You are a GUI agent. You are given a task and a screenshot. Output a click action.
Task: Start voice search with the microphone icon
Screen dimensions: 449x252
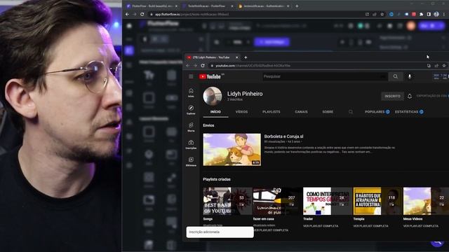[x=410, y=76]
